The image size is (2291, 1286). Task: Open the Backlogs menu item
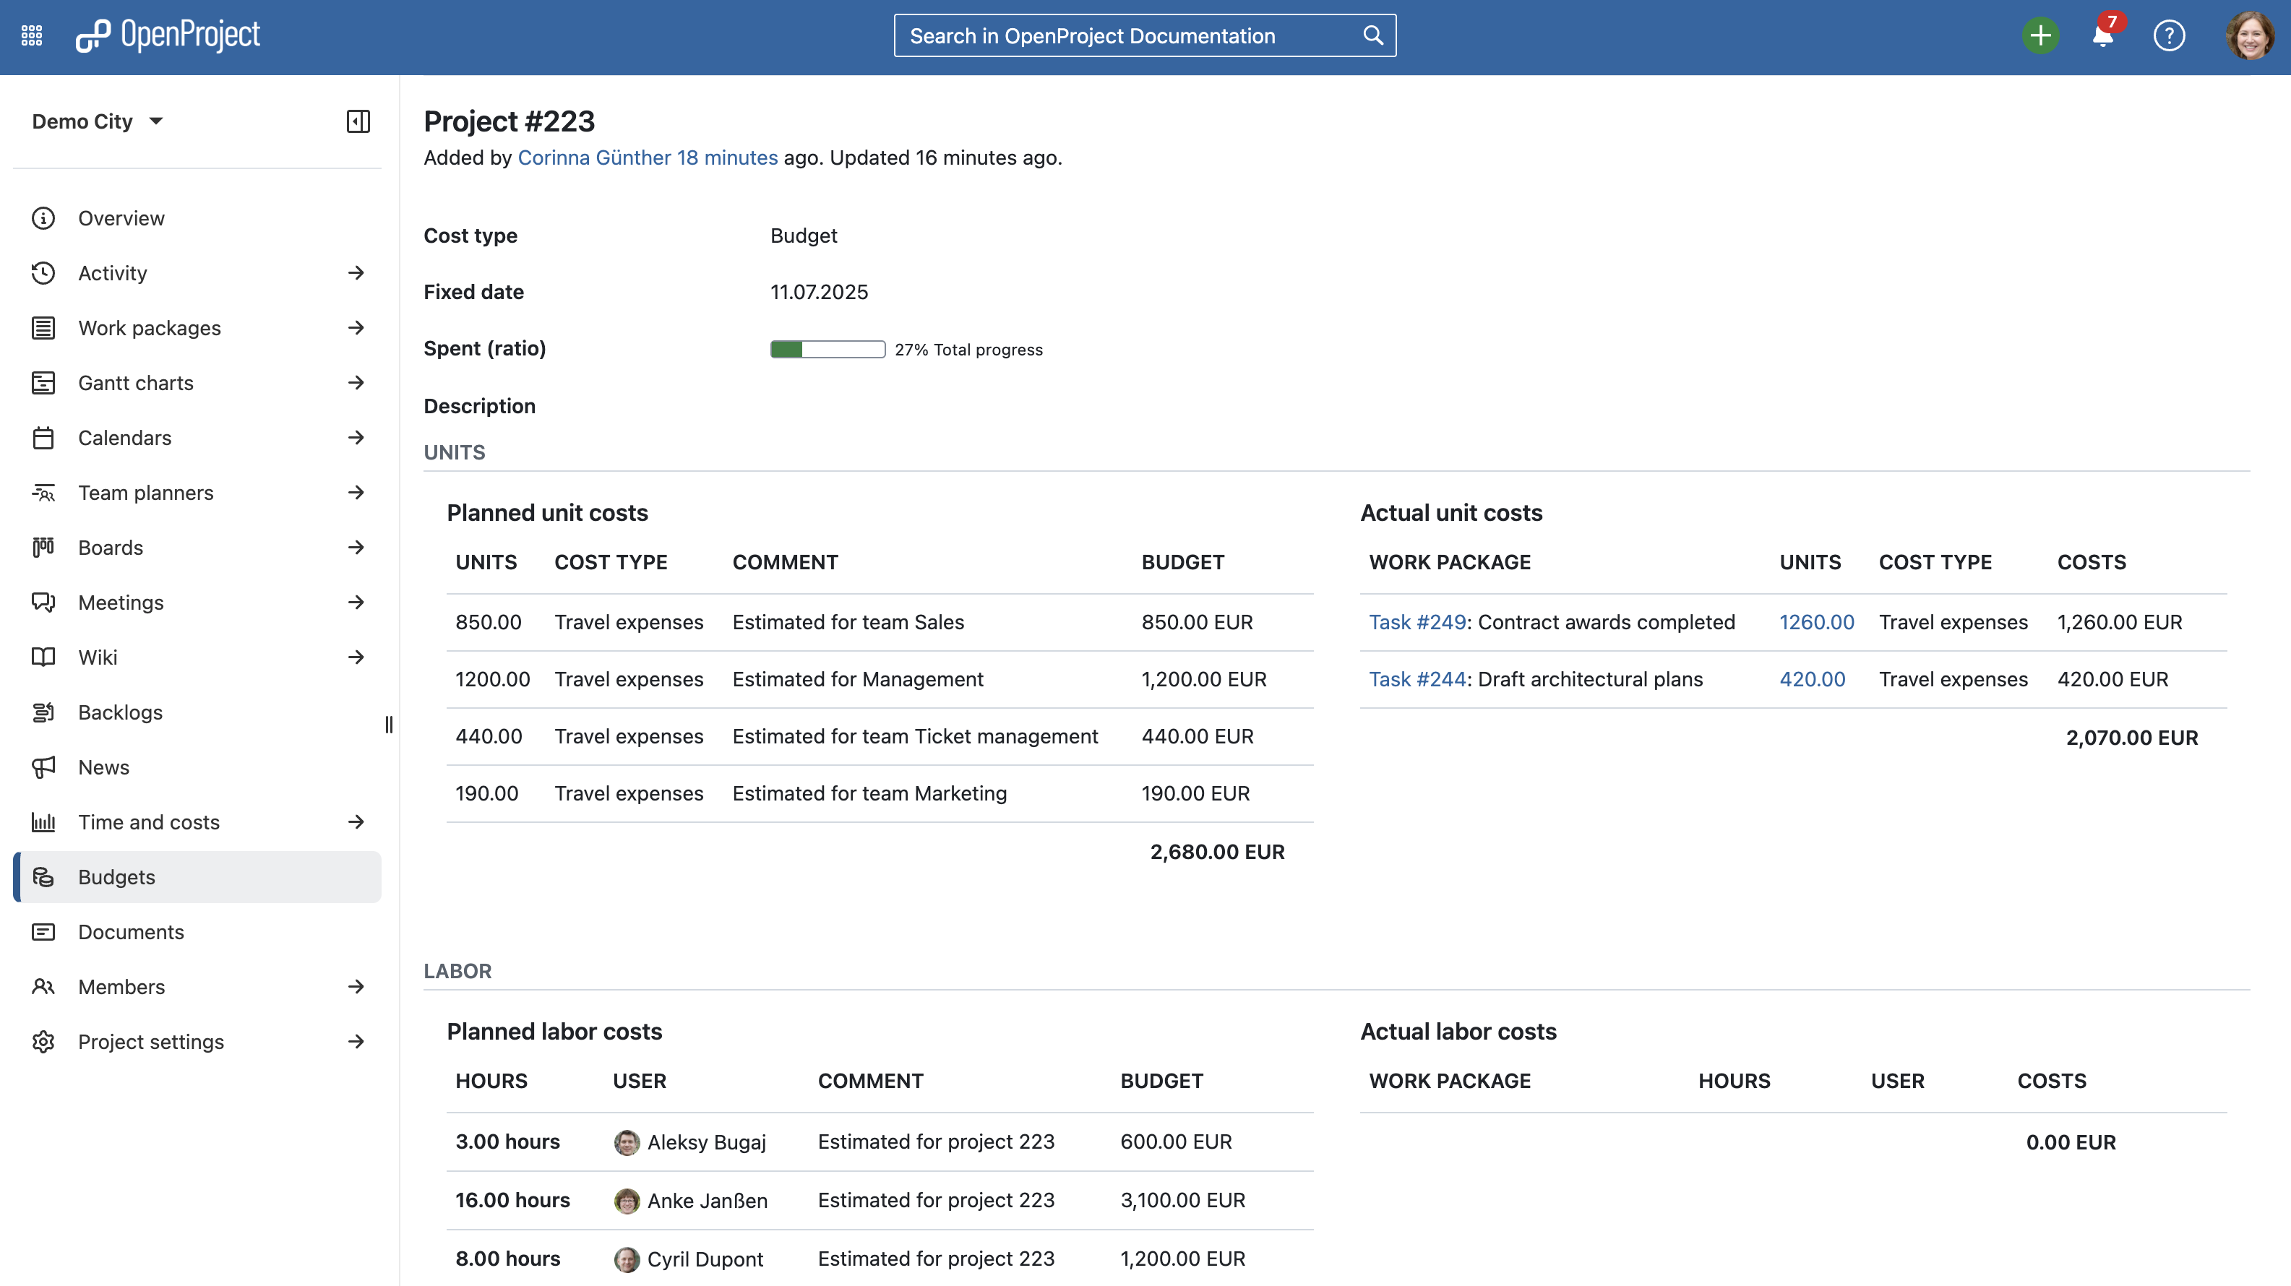pyautogui.click(x=120, y=712)
